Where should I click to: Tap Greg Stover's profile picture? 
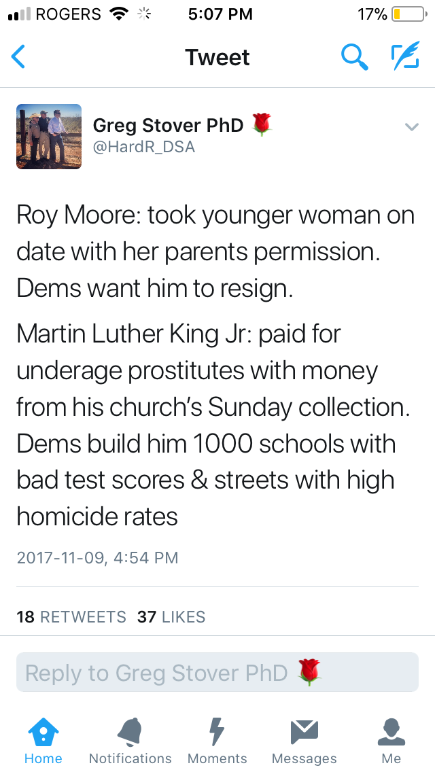pyautogui.click(x=49, y=136)
